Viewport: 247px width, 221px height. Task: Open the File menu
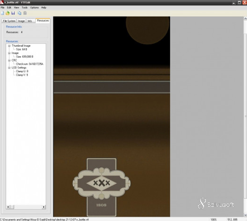(2, 8)
